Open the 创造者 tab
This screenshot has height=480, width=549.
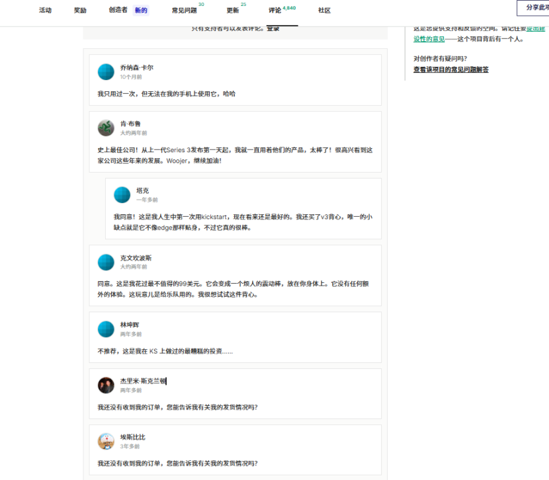[x=118, y=10]
